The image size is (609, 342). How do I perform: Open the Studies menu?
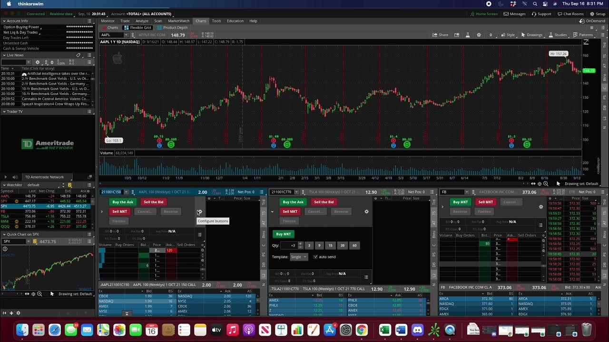[558, 35]
